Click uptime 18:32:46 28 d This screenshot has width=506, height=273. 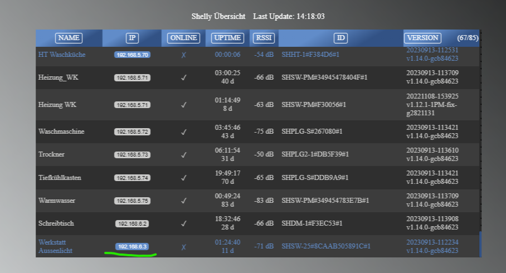pyautogui.click(x=227, y=223)
